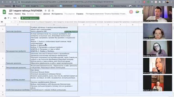Screen dimensions: 174x97
Task: Select cell Следствия решения проблемы
Action: coord(18,86)
